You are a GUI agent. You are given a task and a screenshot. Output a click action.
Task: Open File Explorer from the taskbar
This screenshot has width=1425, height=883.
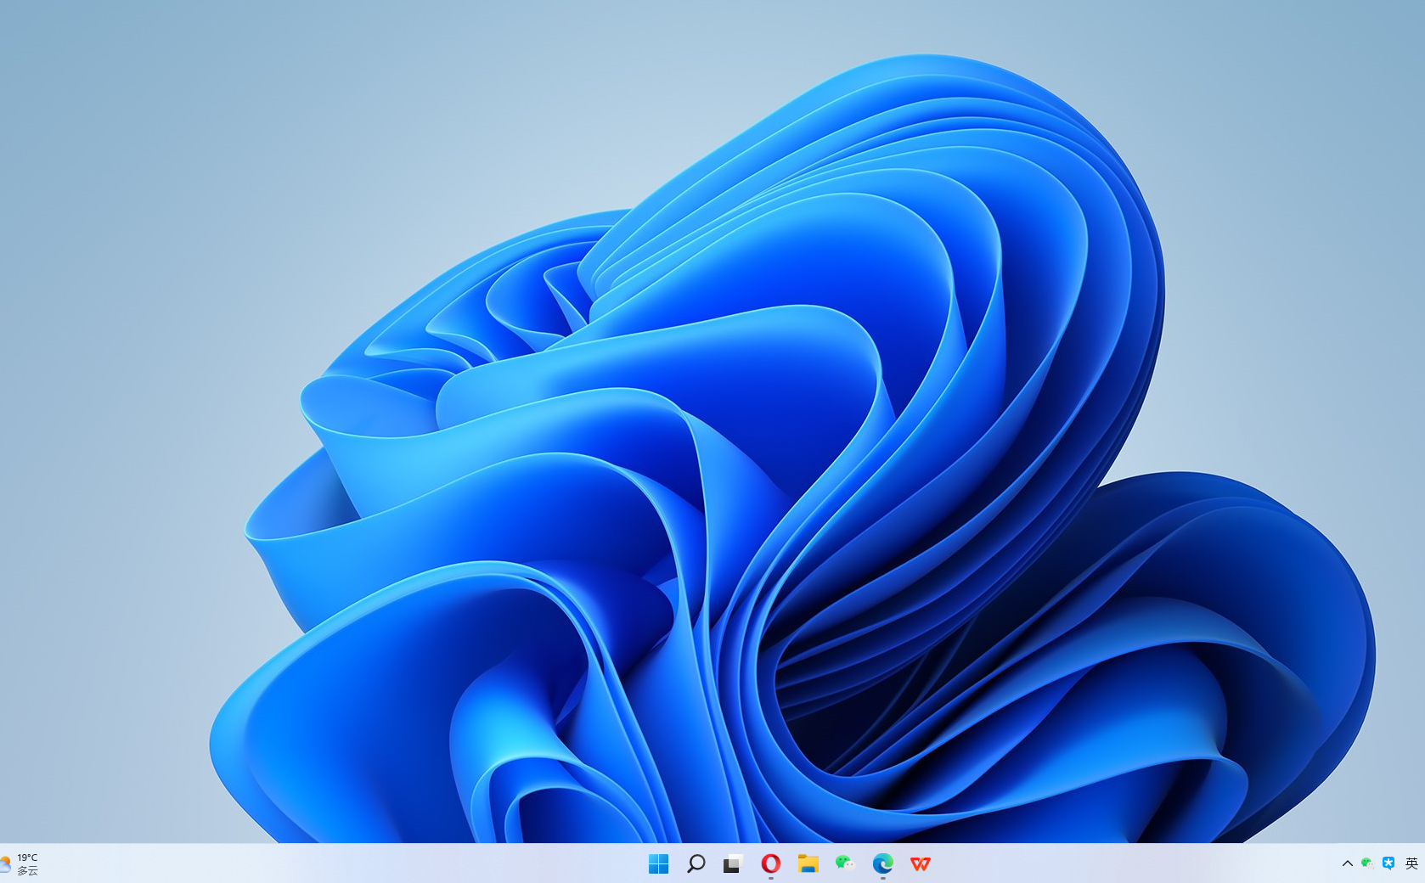pyautogui.click(x=808, y=863)
